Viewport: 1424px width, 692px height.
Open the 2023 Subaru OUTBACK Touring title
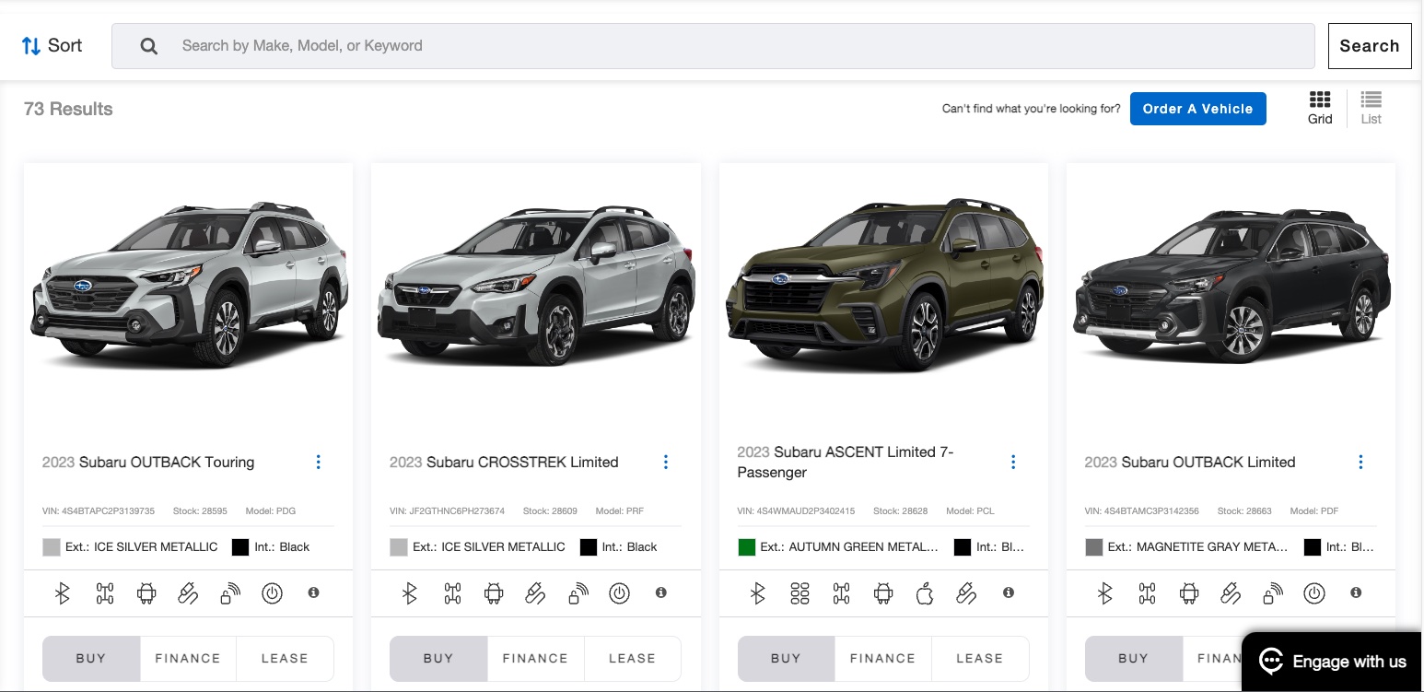[148, 462]
